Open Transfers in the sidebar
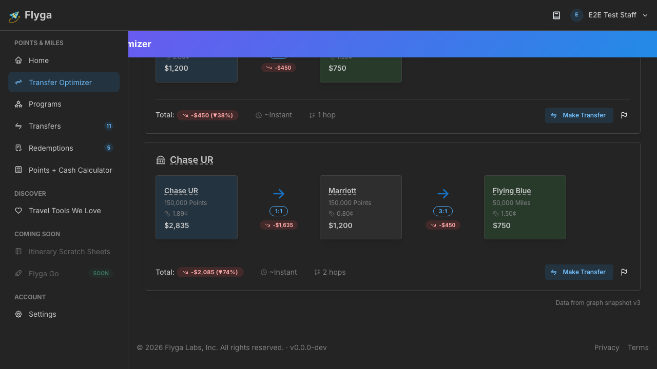The image size is (657, 369). click(x=64, y=126)
